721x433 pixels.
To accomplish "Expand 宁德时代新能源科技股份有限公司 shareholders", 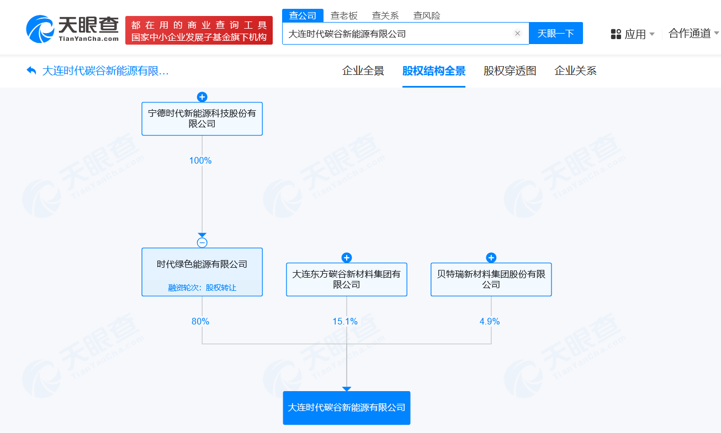I will tap(202, 97).
